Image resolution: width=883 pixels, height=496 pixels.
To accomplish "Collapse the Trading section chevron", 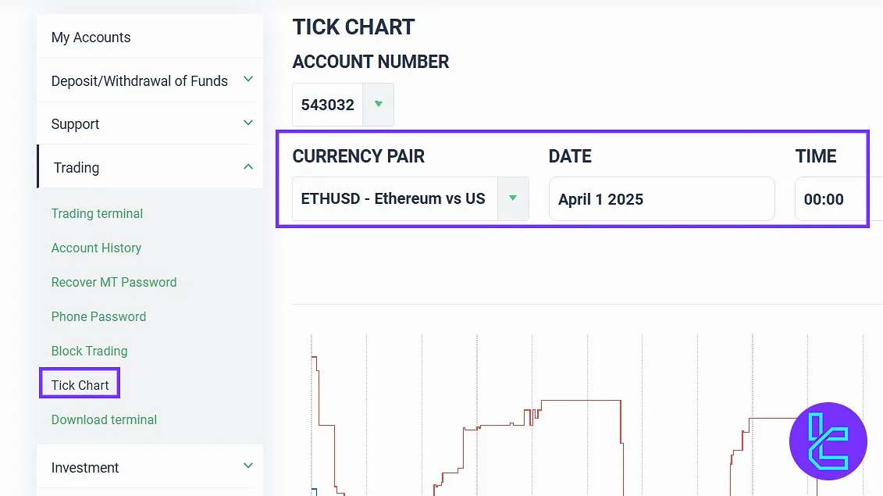I will [248, 166].
